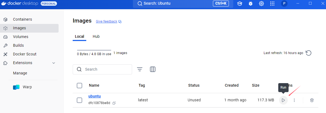Open filter options for images

tap(140, 69)
